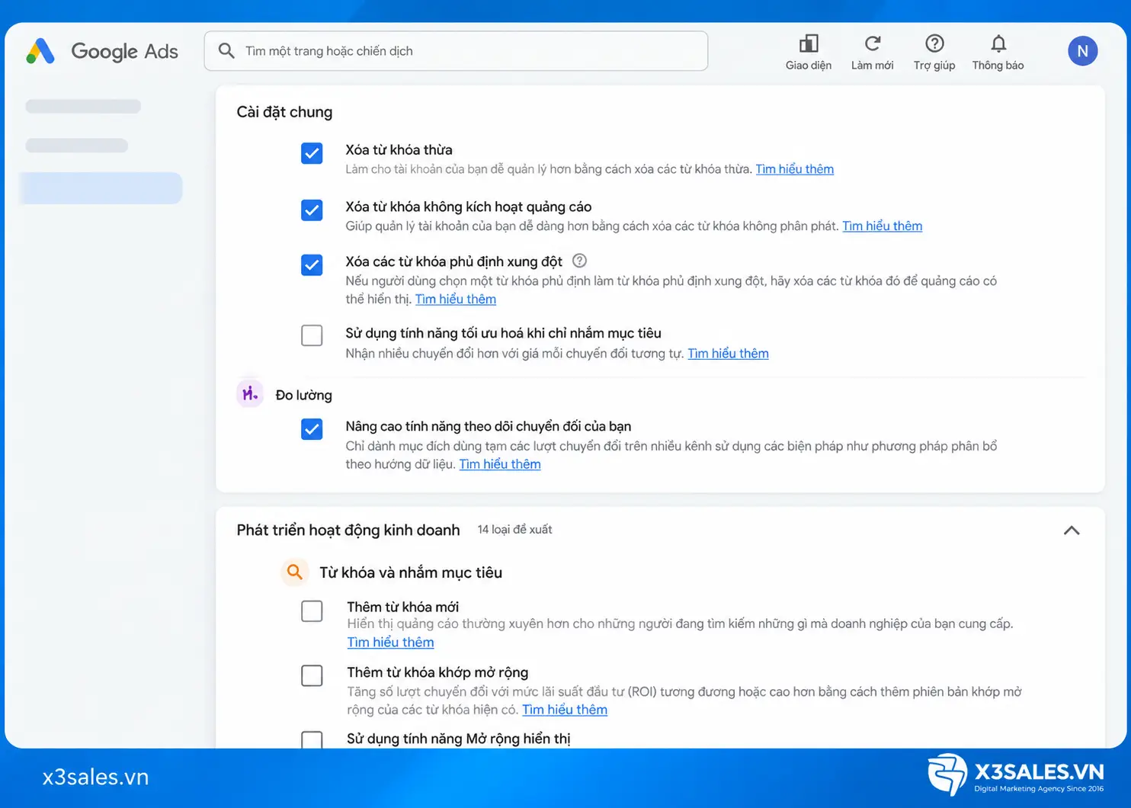Open the Thông báo bell notifications
1131x808 pixels.
click(x=998, y=43)
